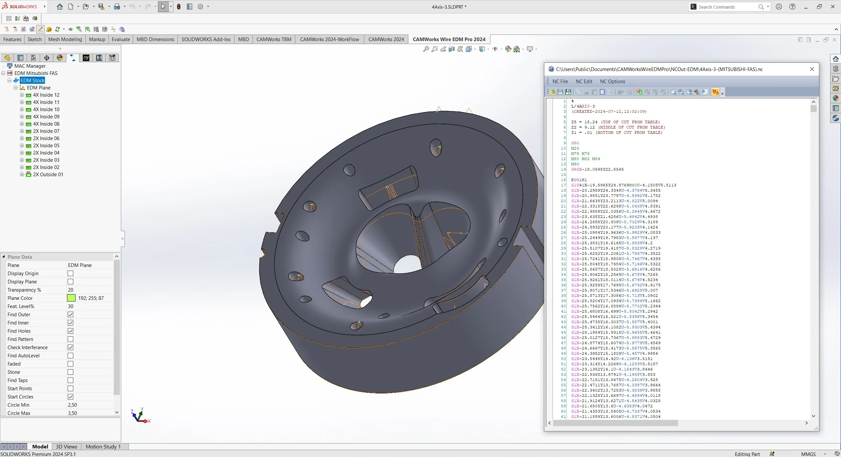Switch to the Evaluate tab
Screen dimensions: 841x457
(x=121, y=39)
